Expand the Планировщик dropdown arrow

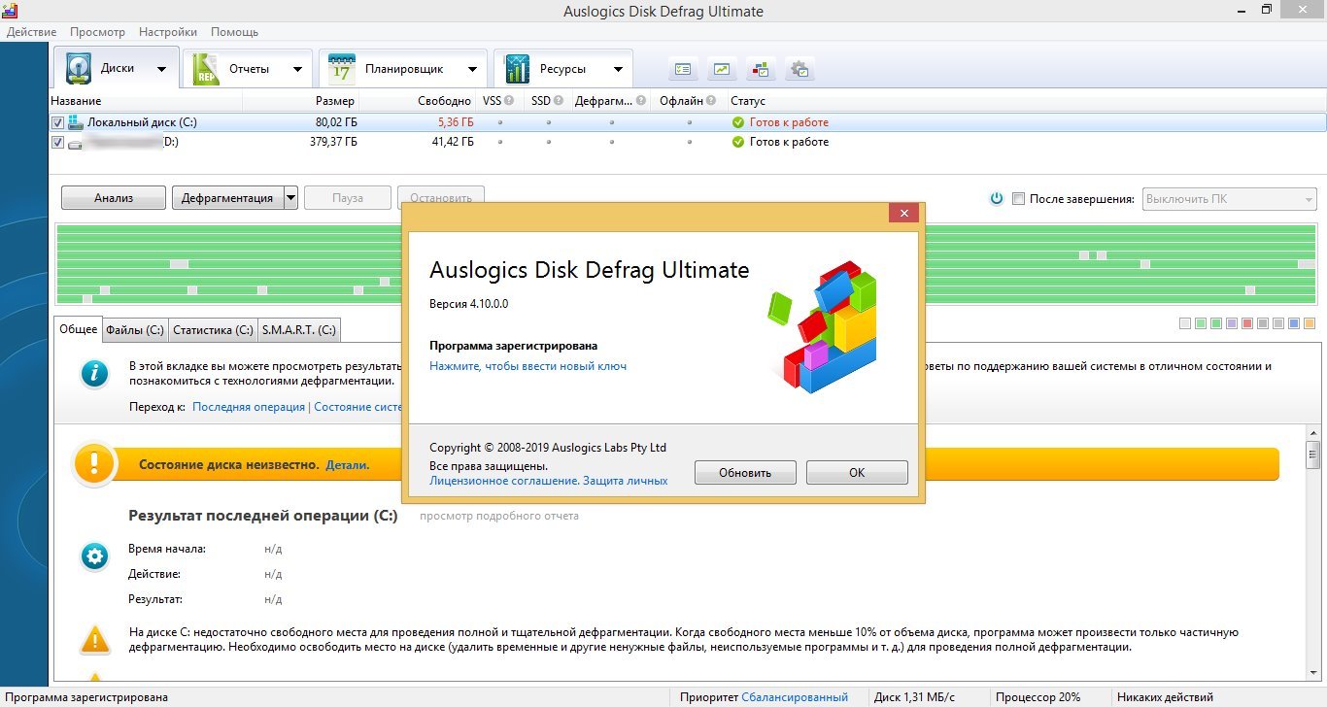[472, 69]
